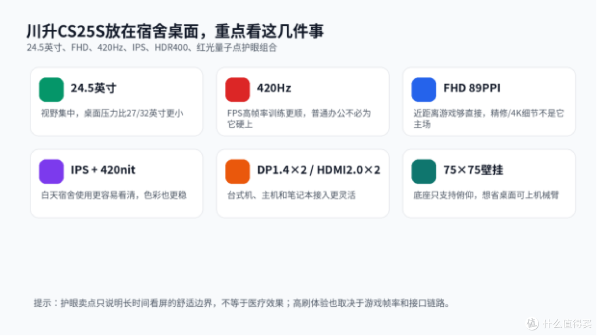The image size is (597, 336).
Task: Click the blue icon beside FHD 89PPI
Action: pos(424,90)
